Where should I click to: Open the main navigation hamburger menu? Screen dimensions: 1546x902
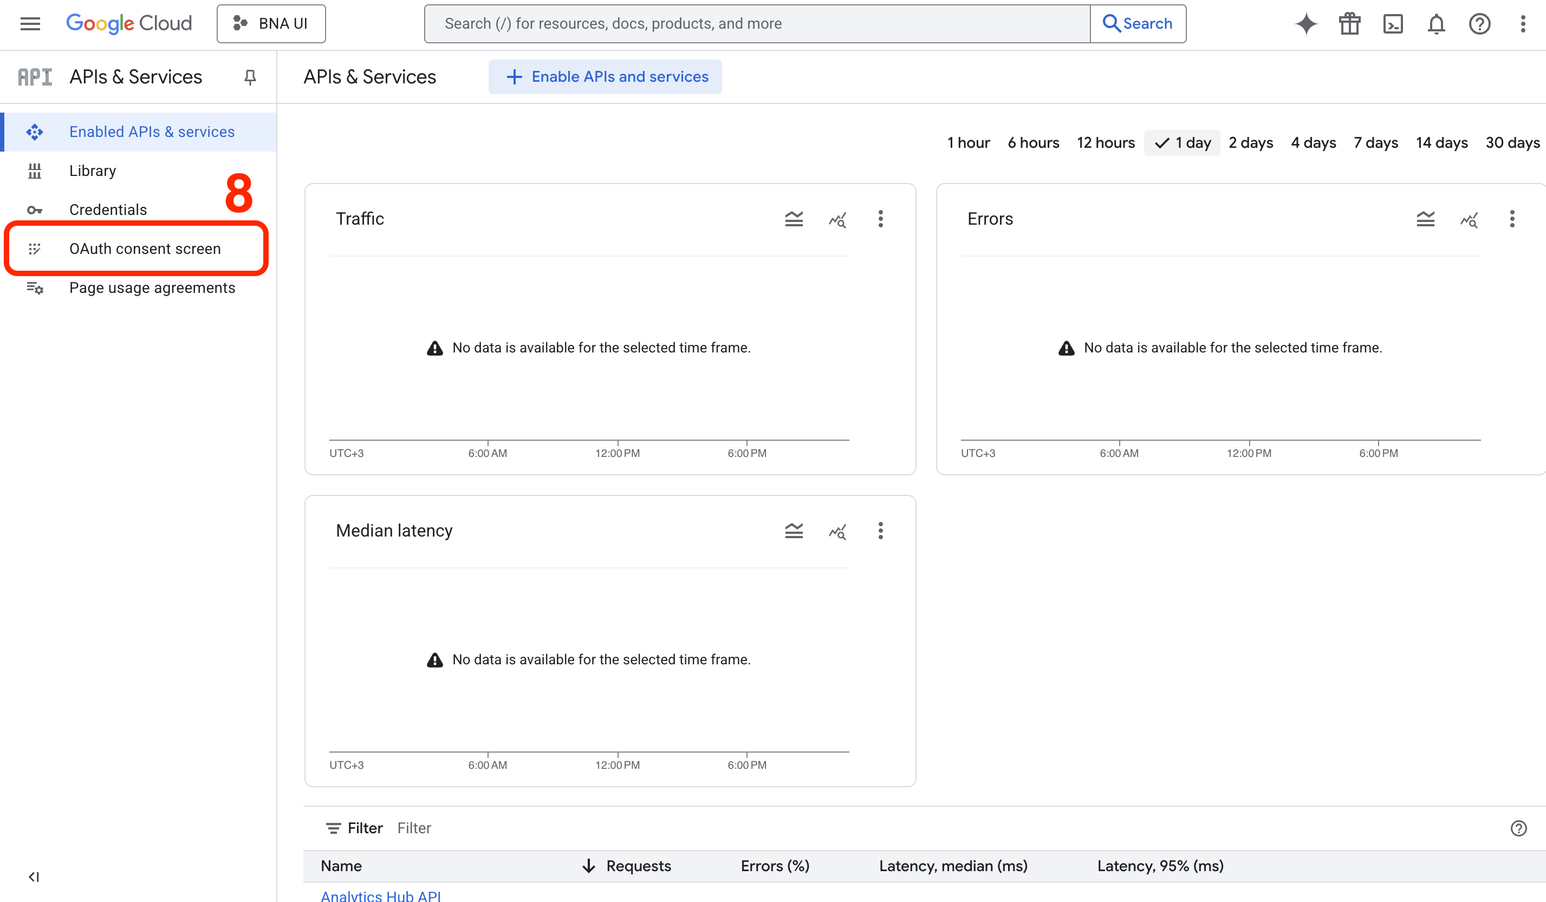coord(30,24)
